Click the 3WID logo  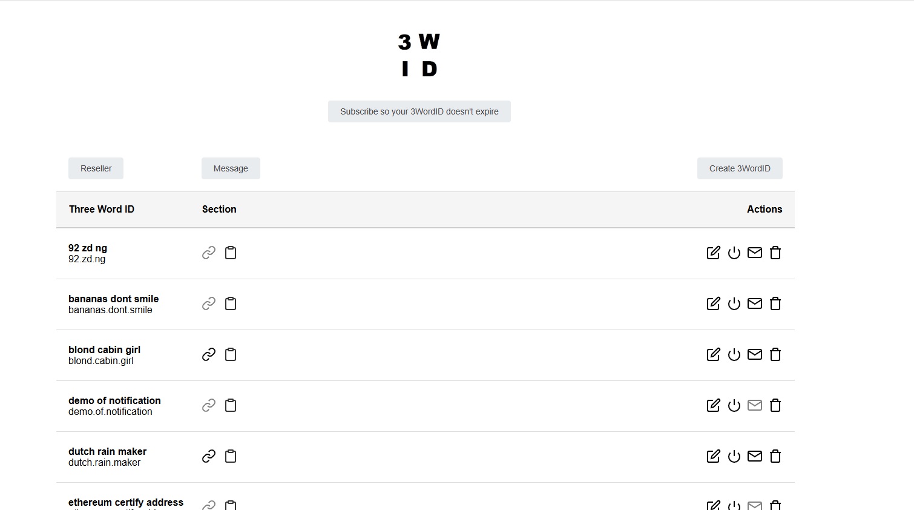tap(419, 55)
